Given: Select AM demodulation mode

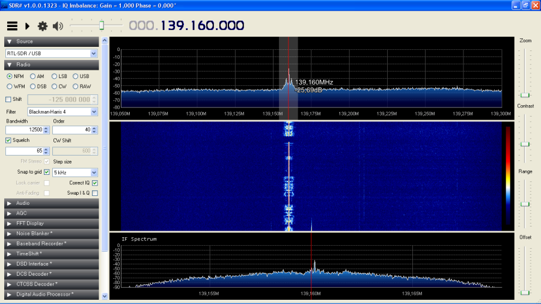Looking at the screenshot, I should (32, 76).
